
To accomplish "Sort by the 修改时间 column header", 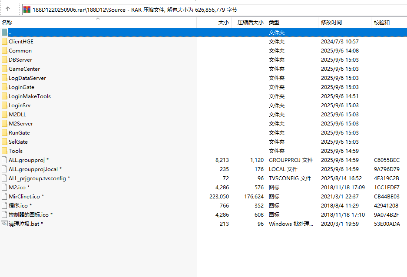I will click(x=331, y=23).
